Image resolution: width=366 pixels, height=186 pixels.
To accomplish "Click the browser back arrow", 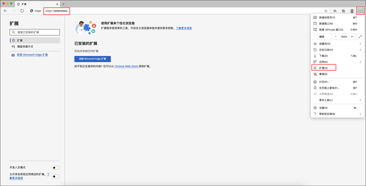I will click(x=5, y=11).
